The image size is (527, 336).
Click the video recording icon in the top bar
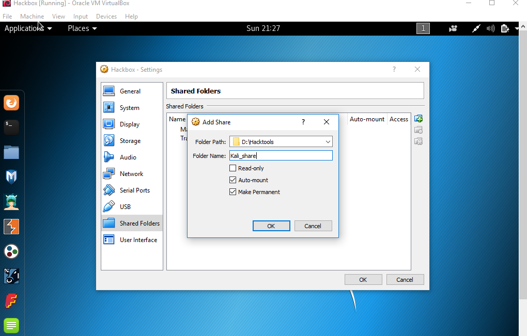453,28
